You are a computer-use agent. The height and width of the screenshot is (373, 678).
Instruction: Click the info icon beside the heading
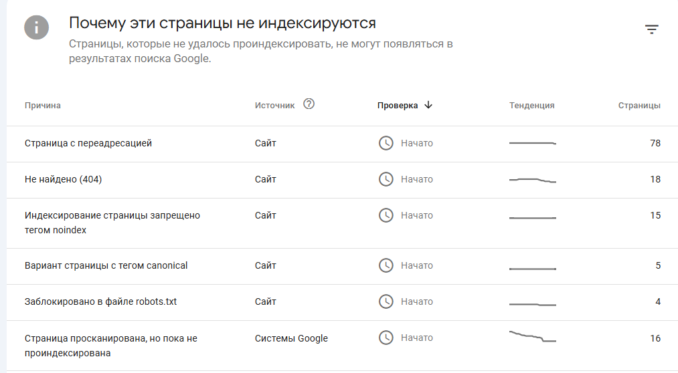point(36,27)
